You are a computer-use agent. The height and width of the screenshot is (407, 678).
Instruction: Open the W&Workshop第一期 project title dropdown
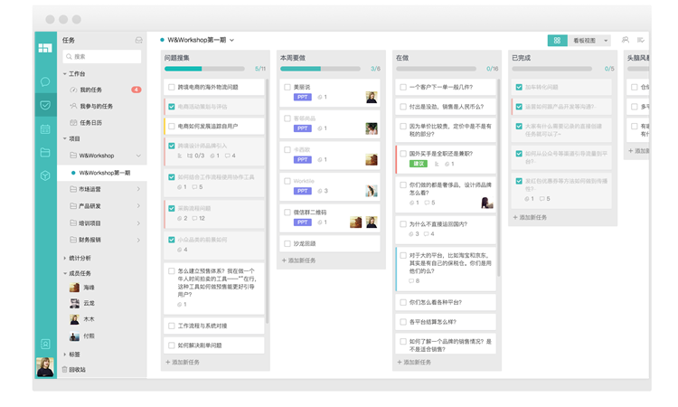pos(231,40)
